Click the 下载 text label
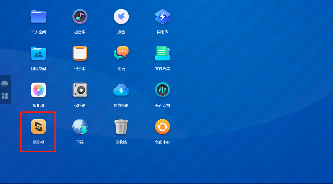This screenshot has height=184, width=333. point(80,142)
